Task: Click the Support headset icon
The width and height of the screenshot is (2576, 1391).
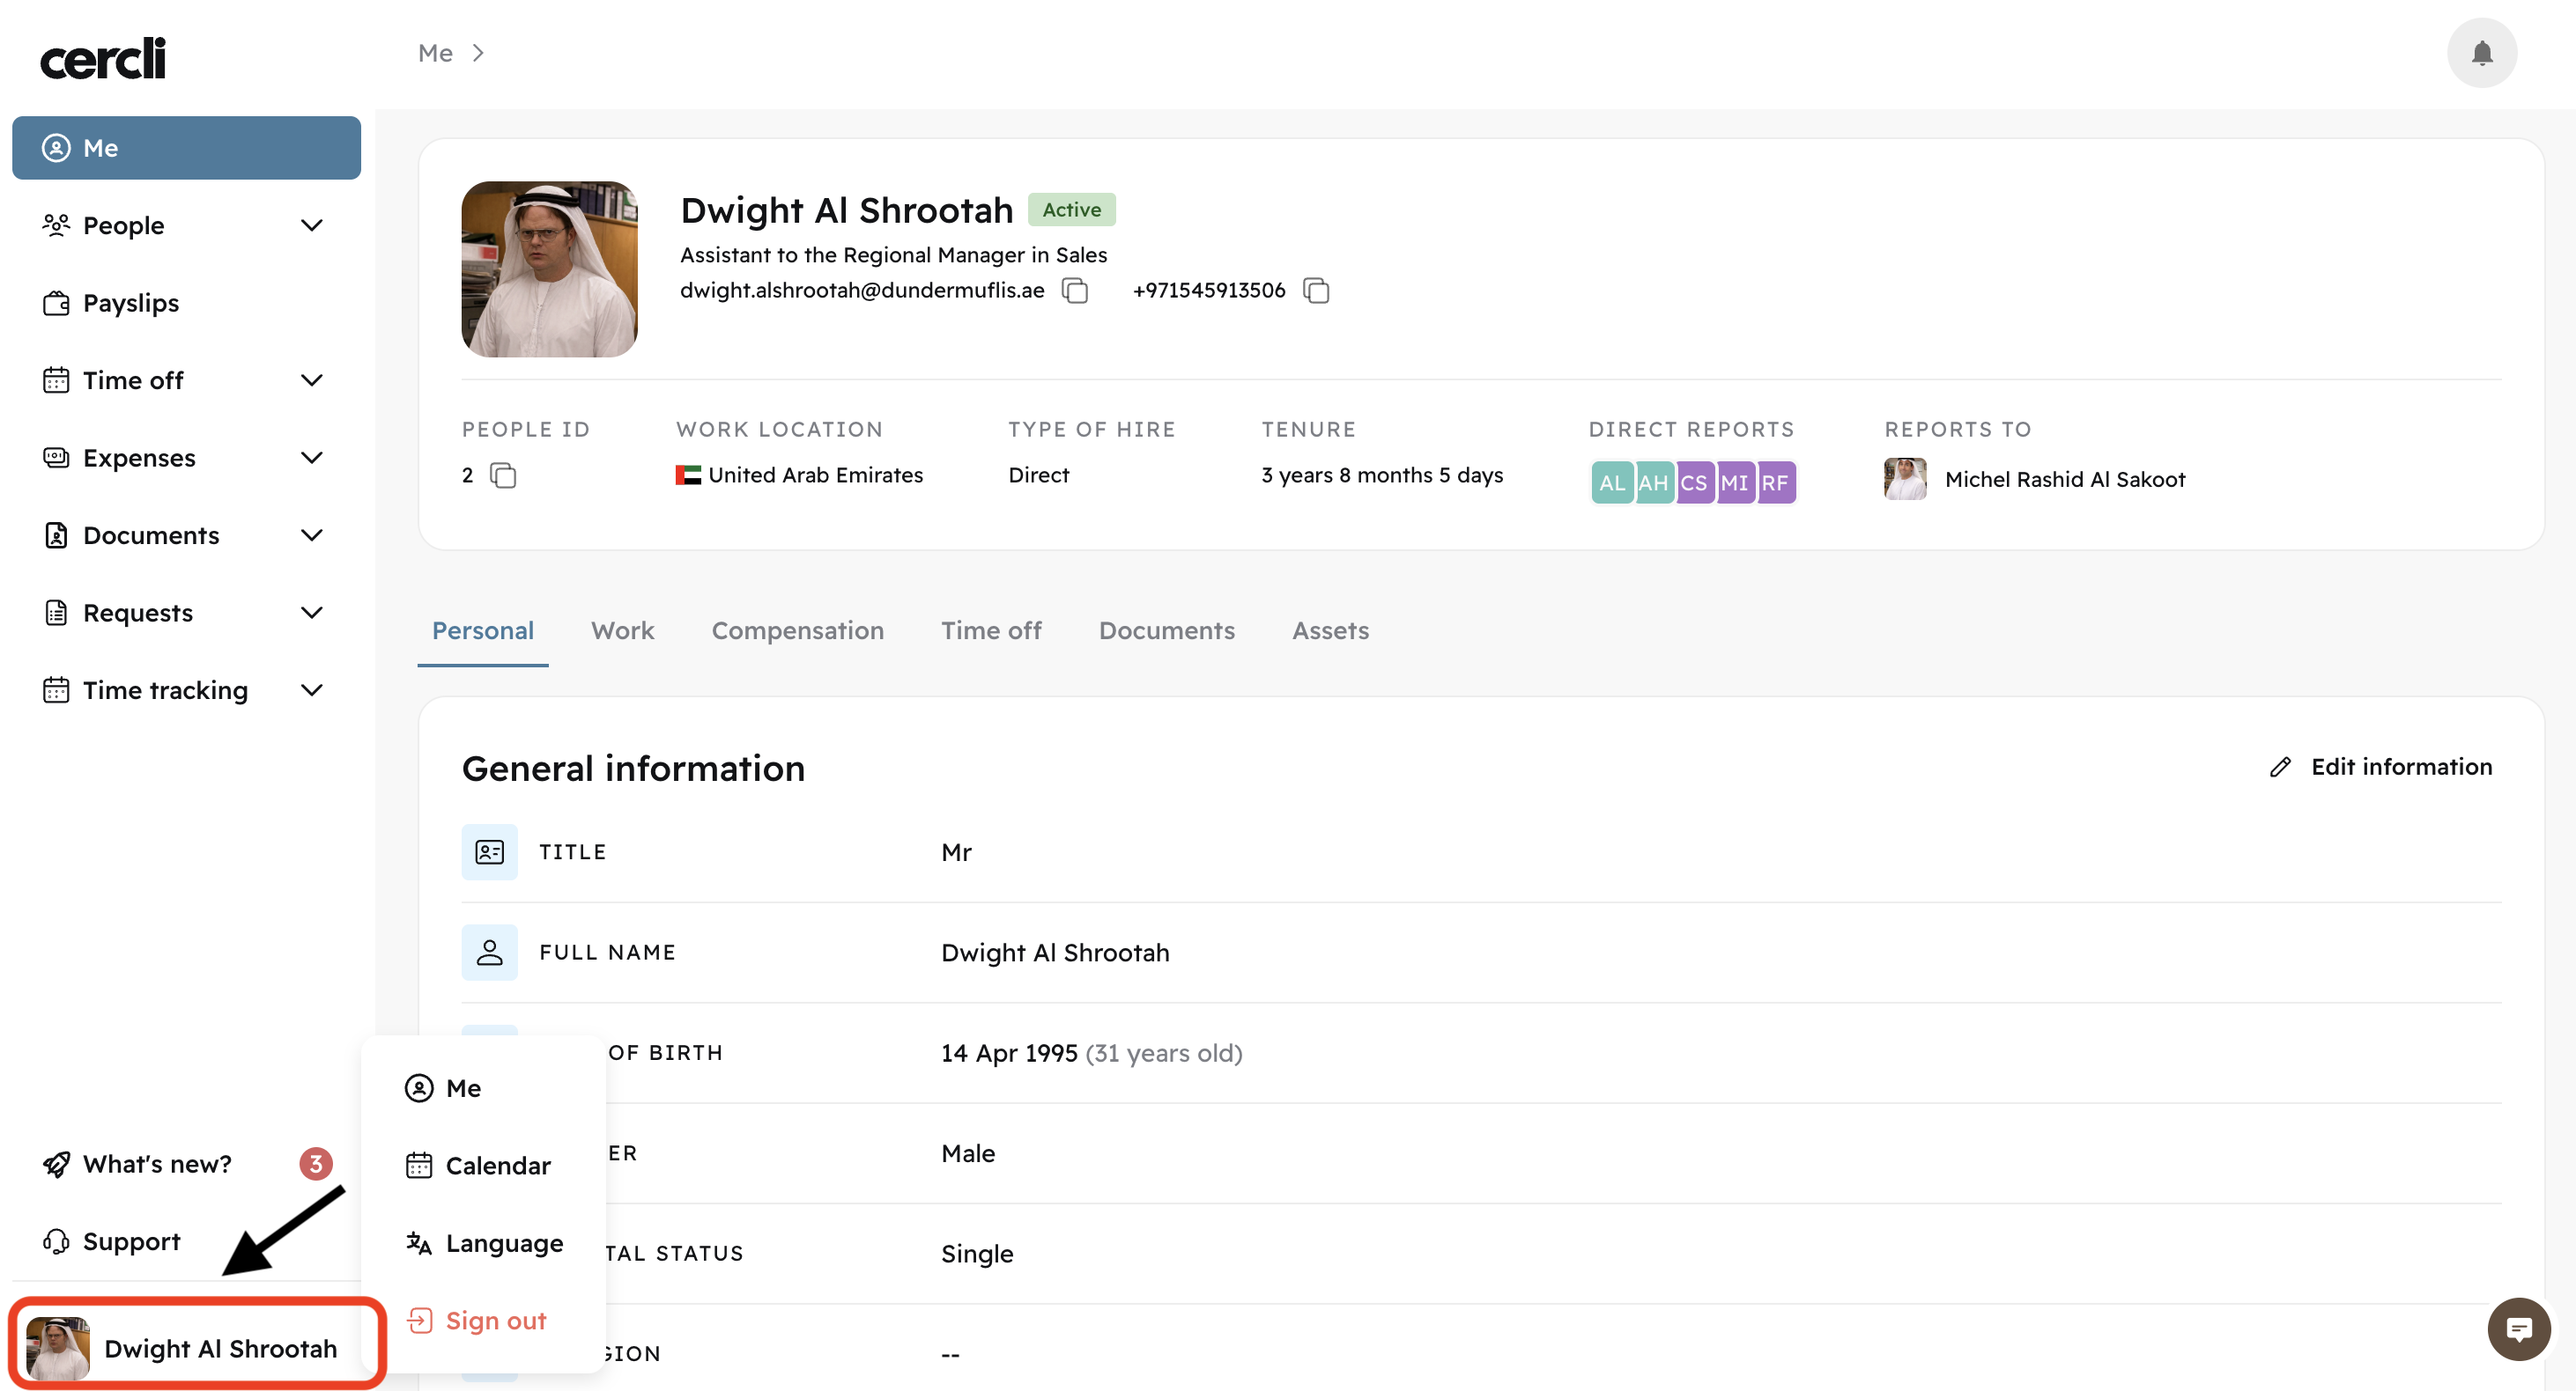Action: tap(56, 1242)
